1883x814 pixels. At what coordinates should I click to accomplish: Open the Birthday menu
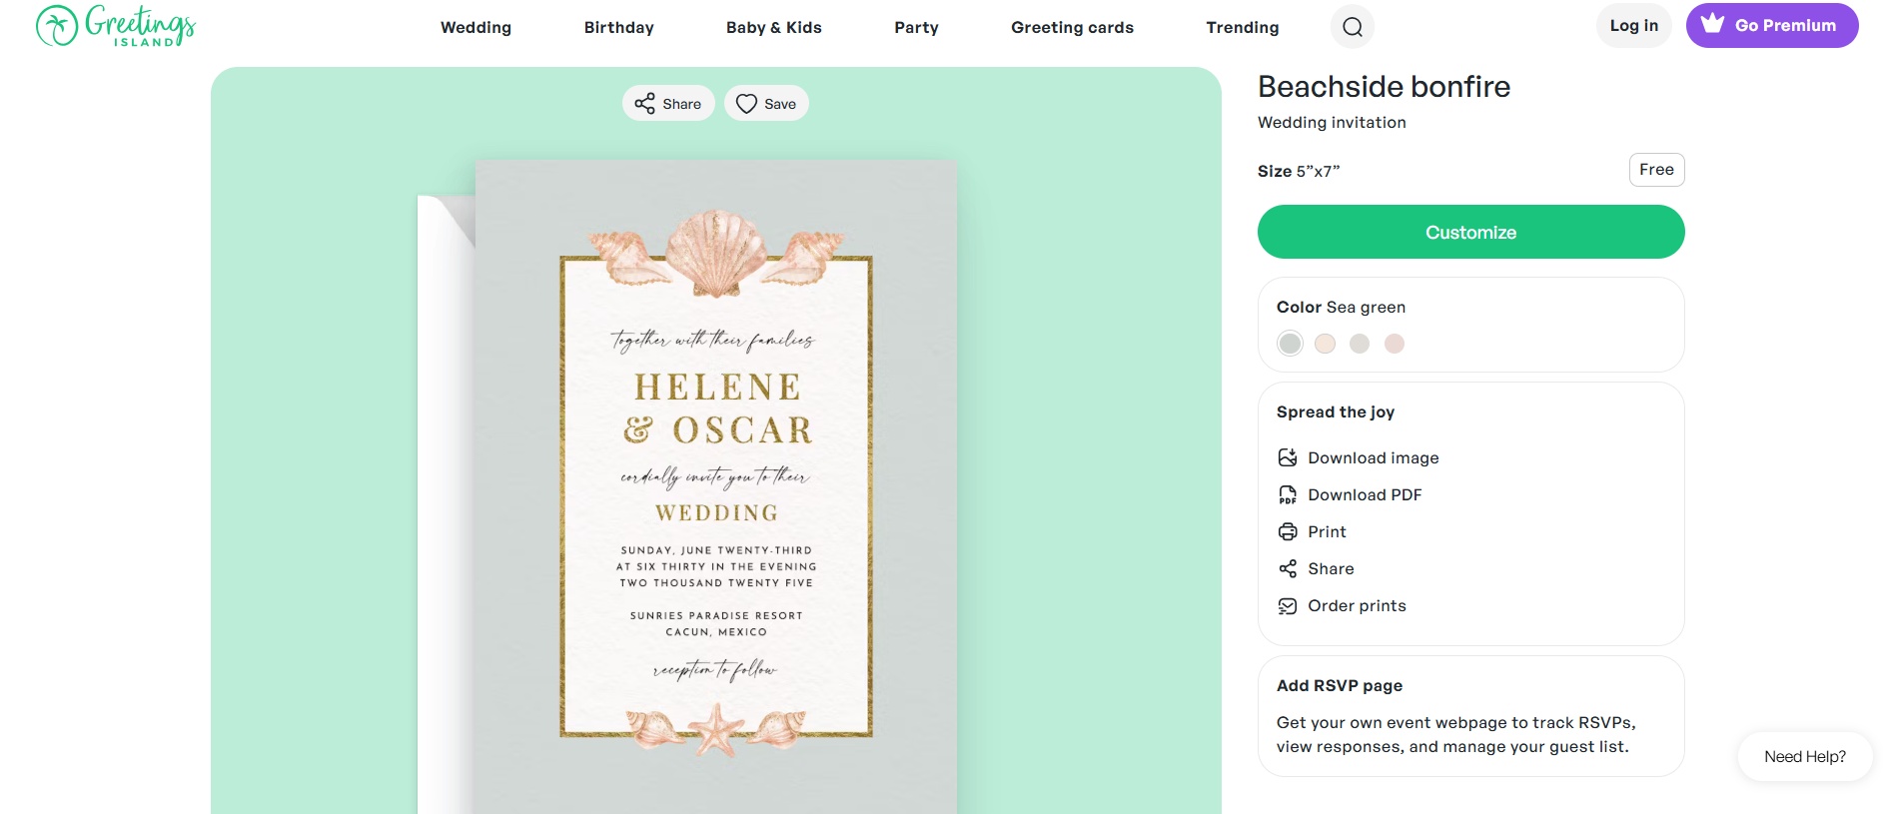(618, 27)
